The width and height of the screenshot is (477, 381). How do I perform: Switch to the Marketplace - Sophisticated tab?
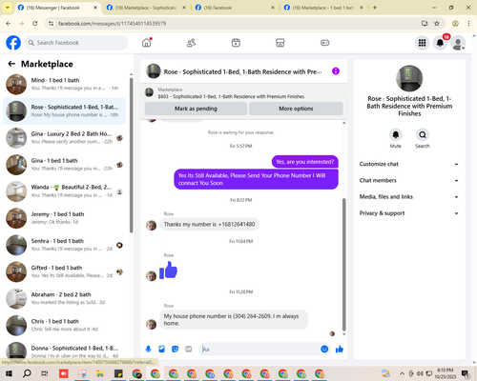click(146, 8)
